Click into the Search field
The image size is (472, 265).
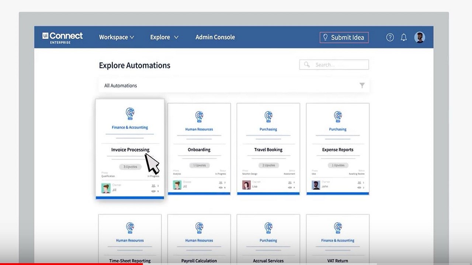334,65
